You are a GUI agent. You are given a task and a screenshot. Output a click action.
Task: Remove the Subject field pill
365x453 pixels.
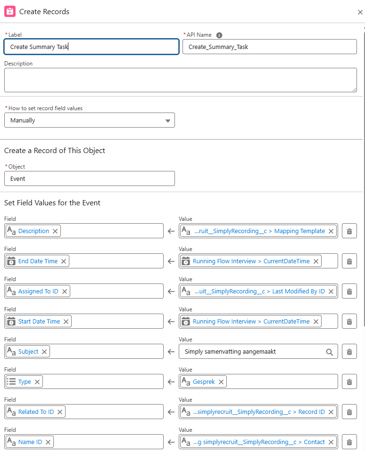(x=44, y=351)
